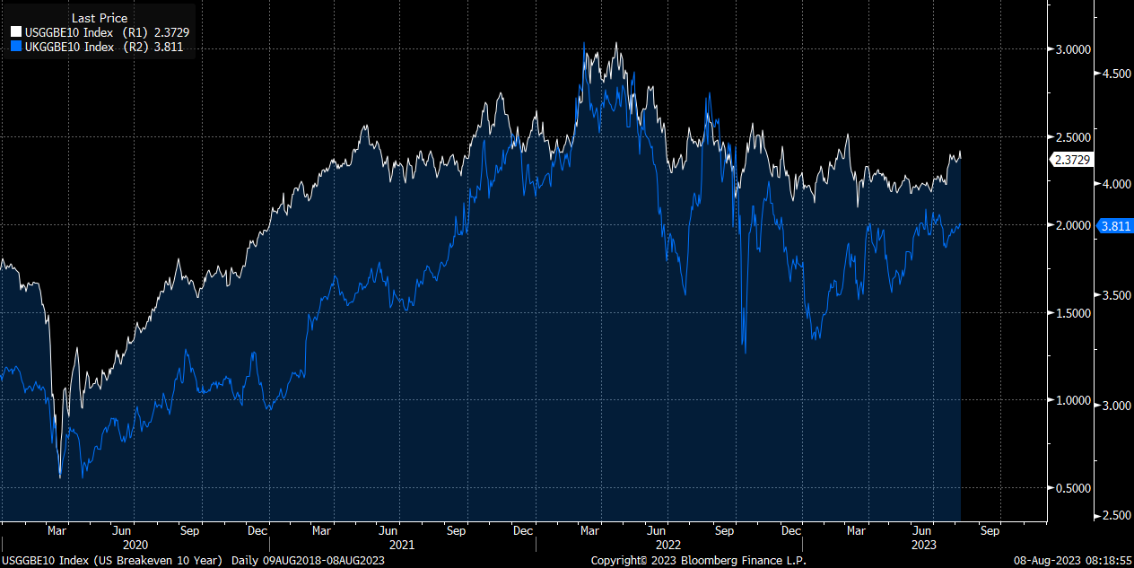Click the Mar 2022 axis label
The image size is (1134, 568).
click(x=589, y=530)
